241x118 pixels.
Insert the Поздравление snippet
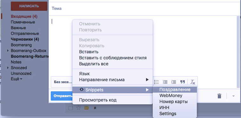[x=175, y=89]
